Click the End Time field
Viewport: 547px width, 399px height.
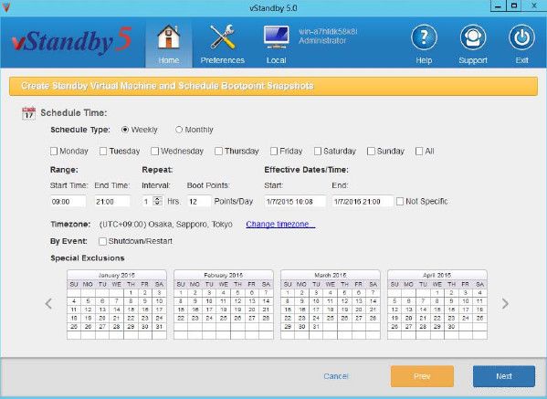[x=112, y=201]
